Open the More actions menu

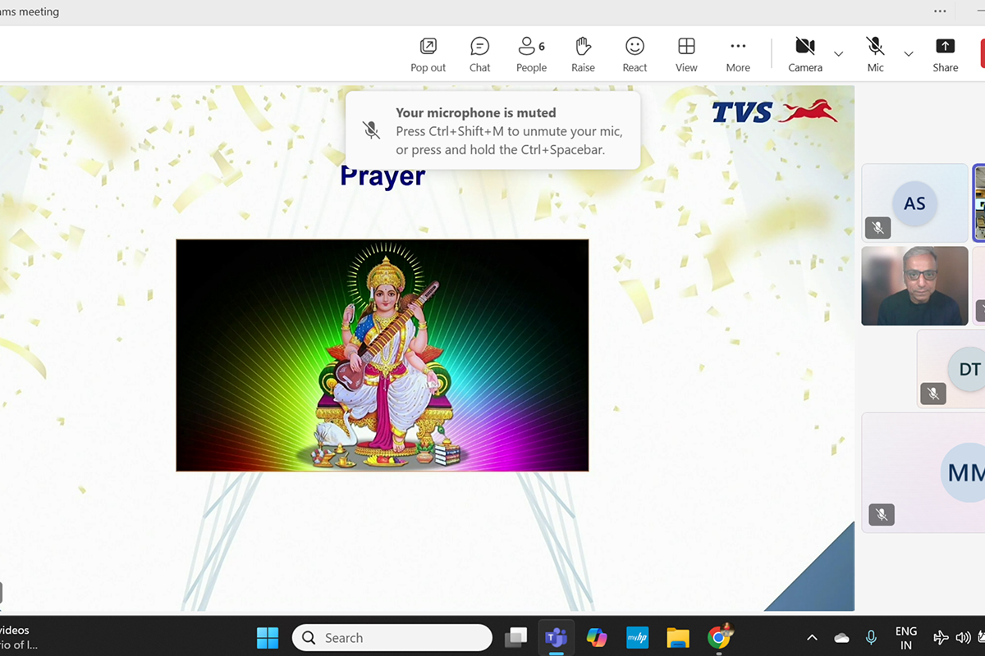[x=738, y=55]
